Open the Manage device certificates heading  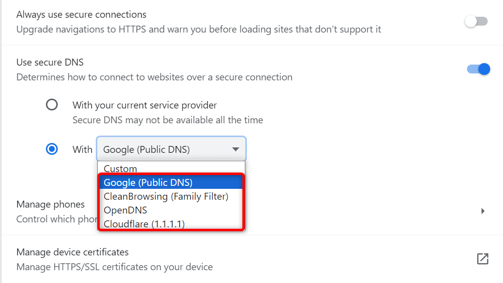pyautogui.click(x=73, y=252)
